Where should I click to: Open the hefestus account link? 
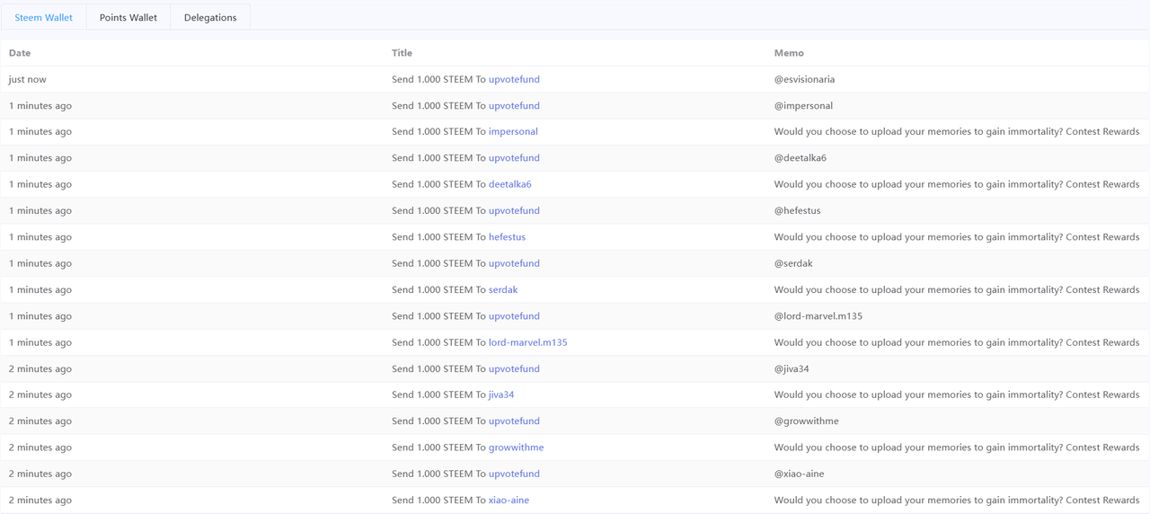507,236
